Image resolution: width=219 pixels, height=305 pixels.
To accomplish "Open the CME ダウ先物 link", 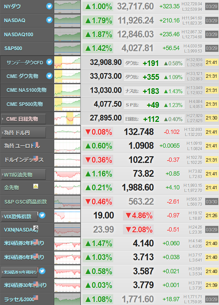I will click(22, 76).
